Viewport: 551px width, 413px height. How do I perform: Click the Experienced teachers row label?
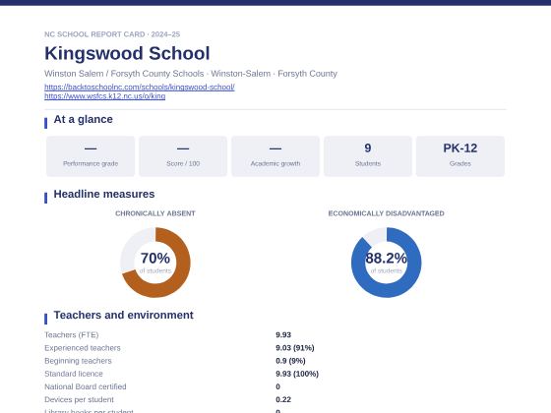[83, 348]
